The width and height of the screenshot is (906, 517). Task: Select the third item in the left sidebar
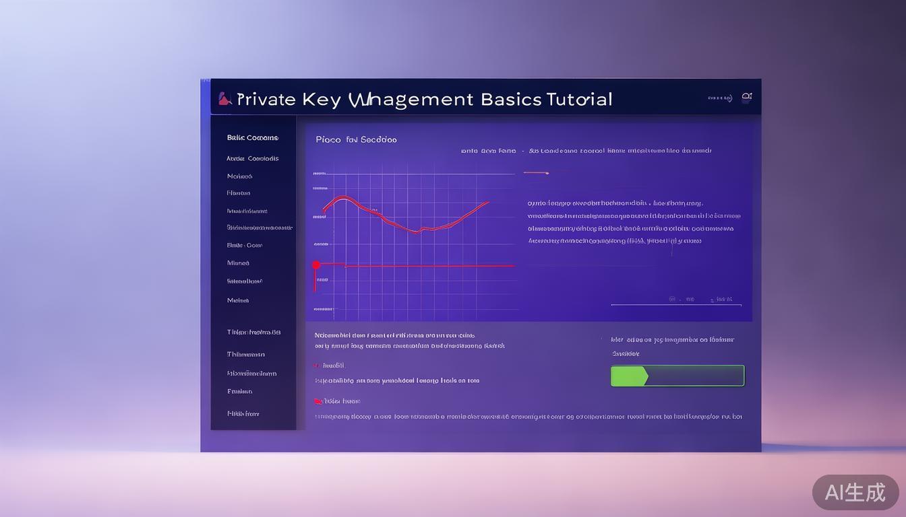point(240,176)
